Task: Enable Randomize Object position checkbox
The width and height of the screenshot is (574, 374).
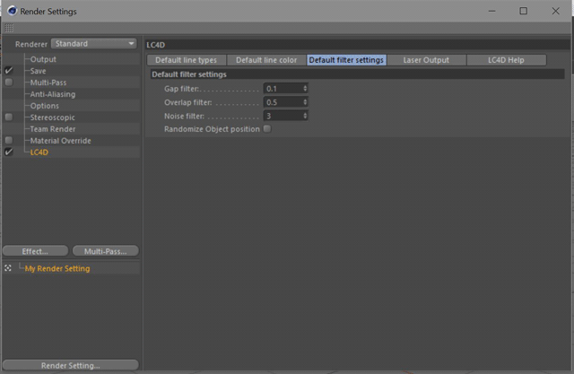Action: pyautogui.click(x=267, y=129)
